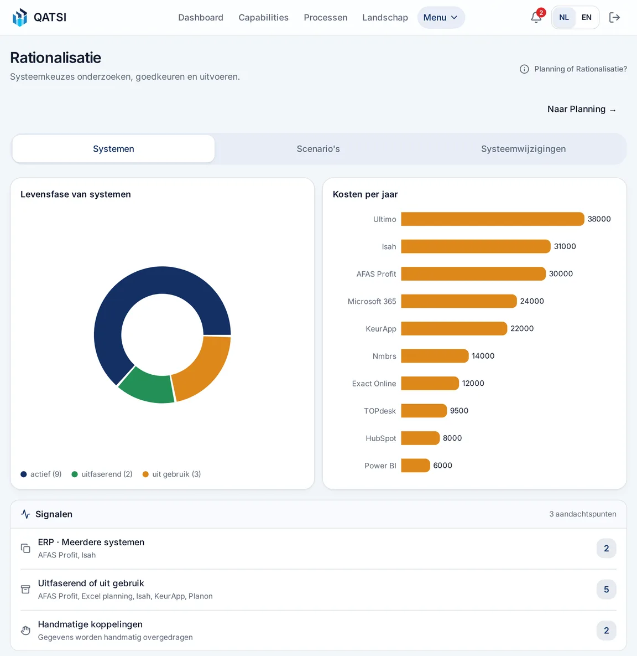The width and height of the screenshot is (637, 656).
Task: Switch to the Scenario's tab
Action: 318,149
